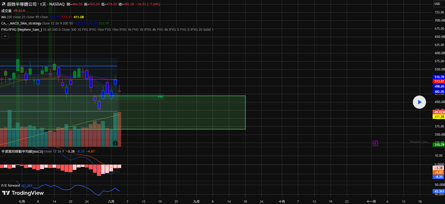This screenshot has width=445, height=204.
Task: Click the -8.25 blue MACD label
Action: pos(438,177)
